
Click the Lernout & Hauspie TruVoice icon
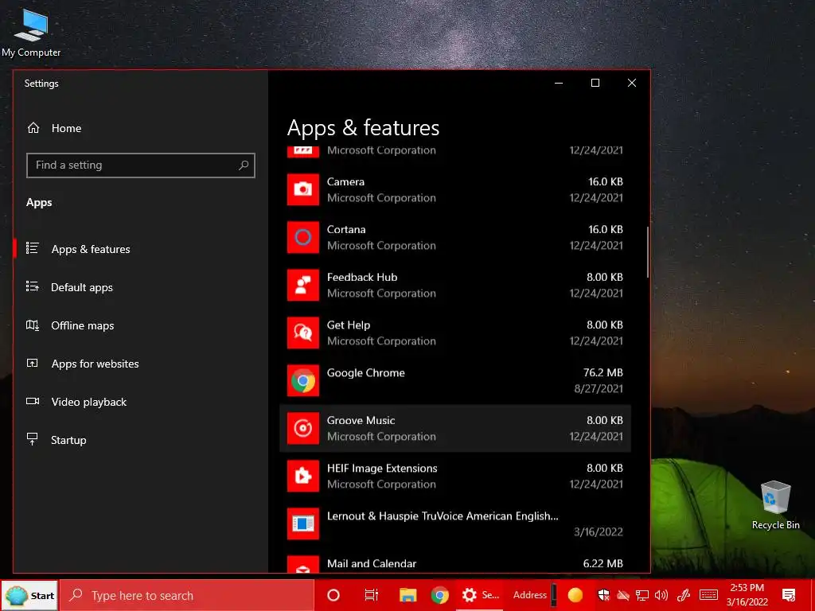click(x=303, y=523)
